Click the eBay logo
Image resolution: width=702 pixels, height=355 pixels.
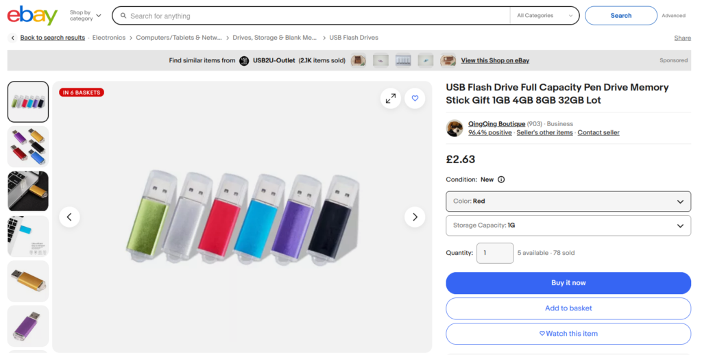(x=32, y=16)
